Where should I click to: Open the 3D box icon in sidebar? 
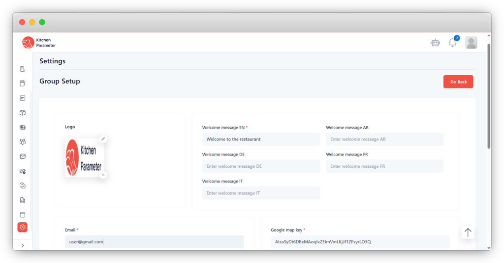22,112
